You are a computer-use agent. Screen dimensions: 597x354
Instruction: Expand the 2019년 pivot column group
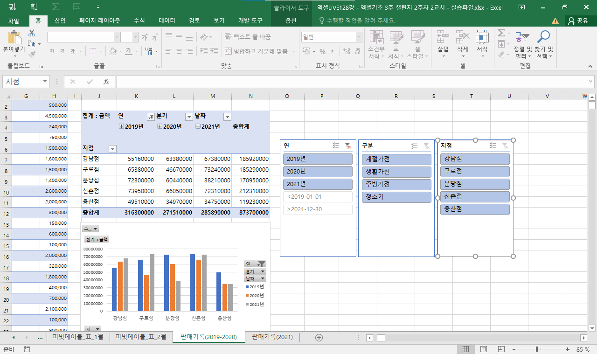pos(121,126)
